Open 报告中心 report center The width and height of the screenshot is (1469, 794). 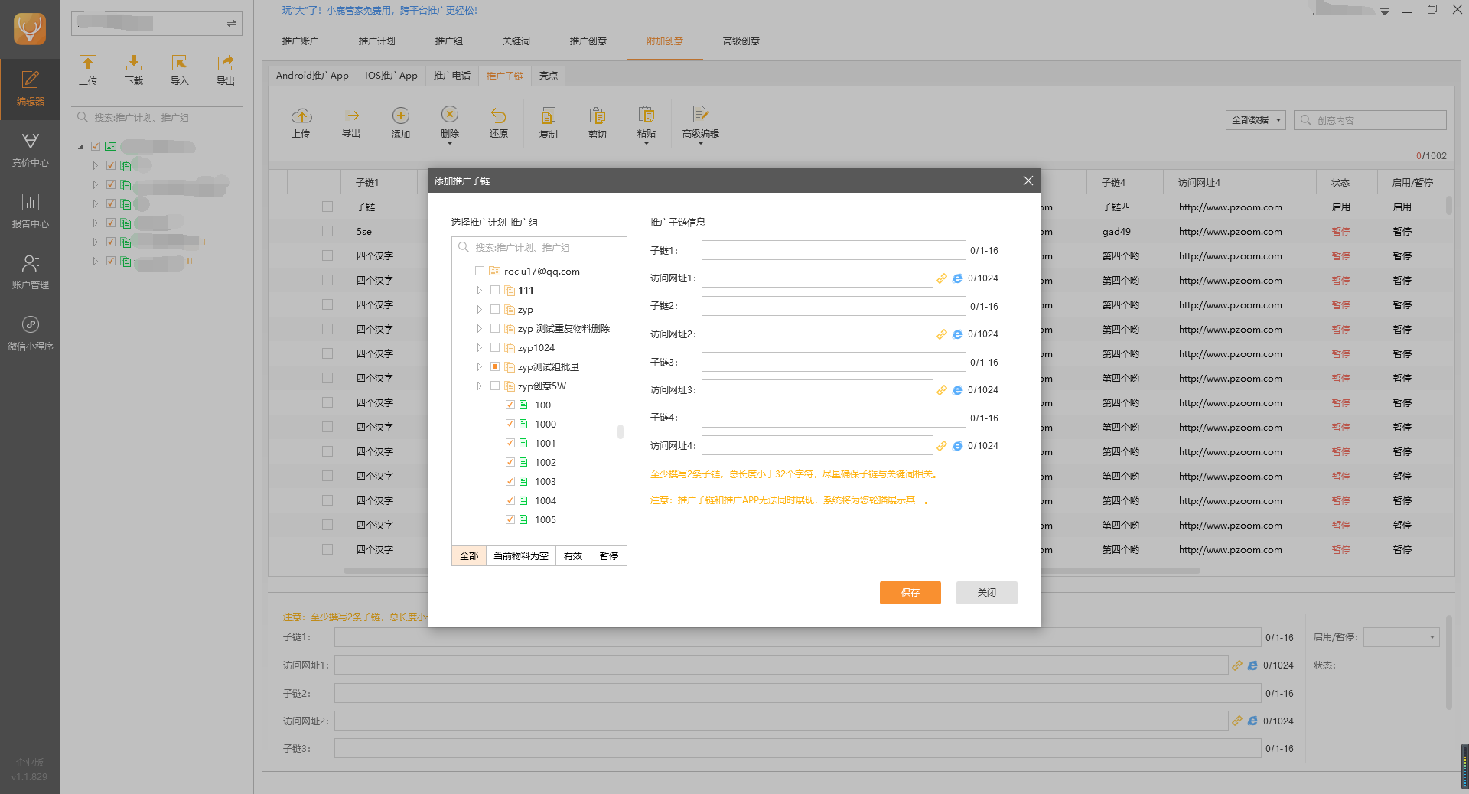point(30,211)
